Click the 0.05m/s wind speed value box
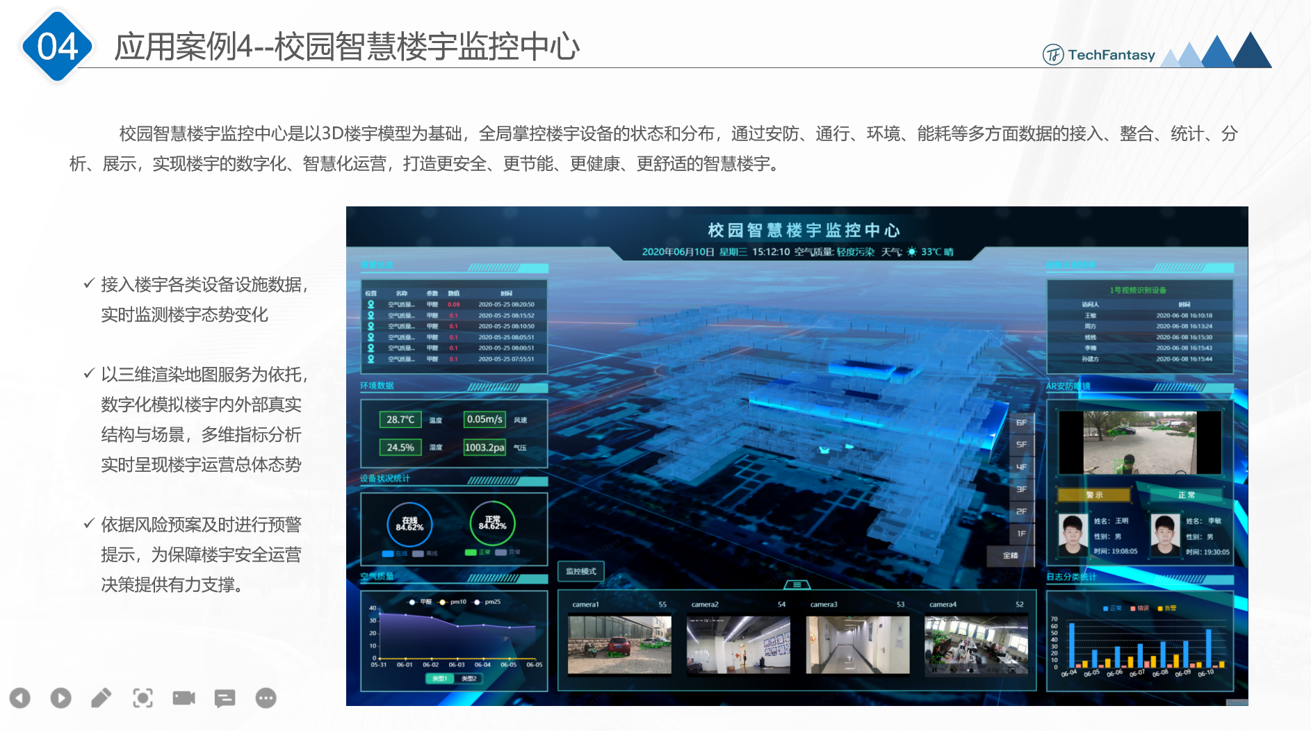This screenshot has height=731, width=1311. (484, 420)
